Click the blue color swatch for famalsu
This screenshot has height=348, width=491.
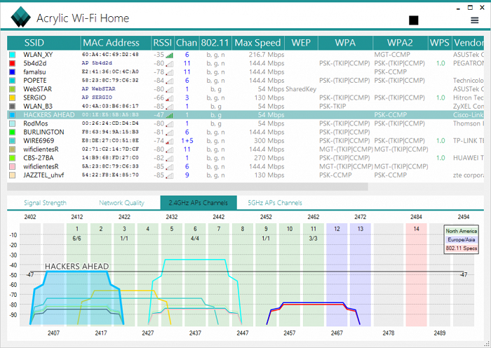[12, 72]
